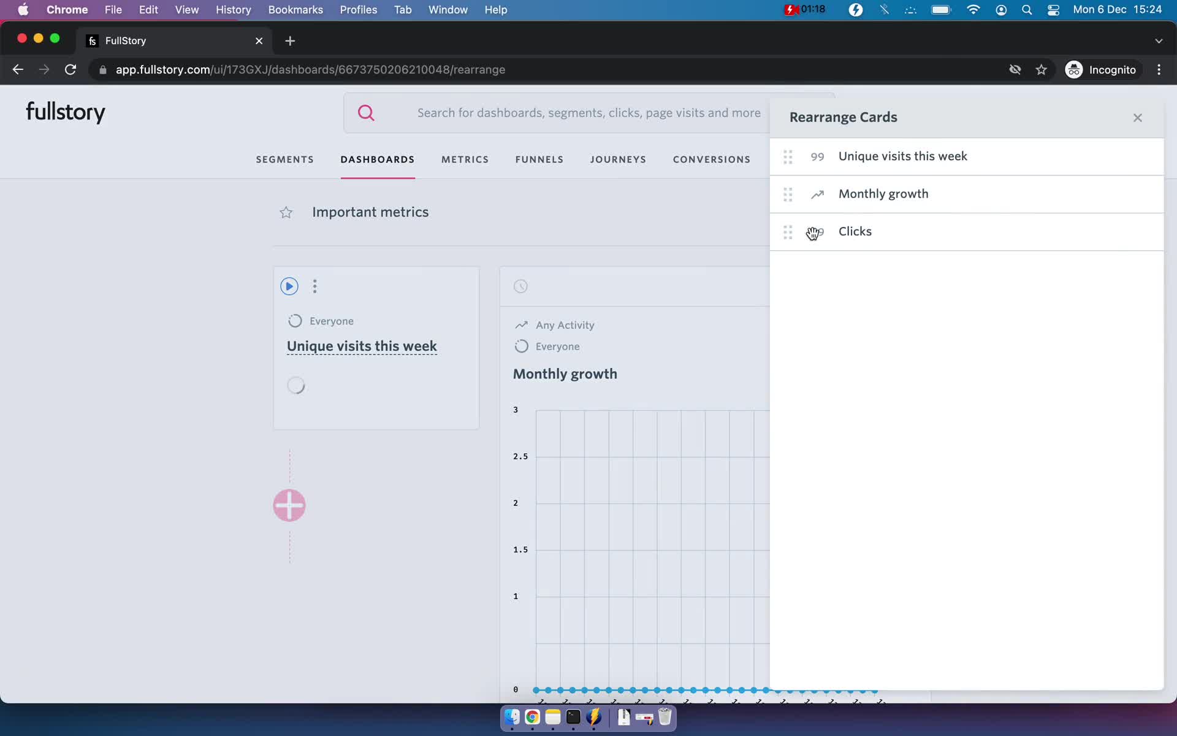Play sessions for Unique visits card
1177x736 pixels.
pyautogui.click(x=289, y=286)
